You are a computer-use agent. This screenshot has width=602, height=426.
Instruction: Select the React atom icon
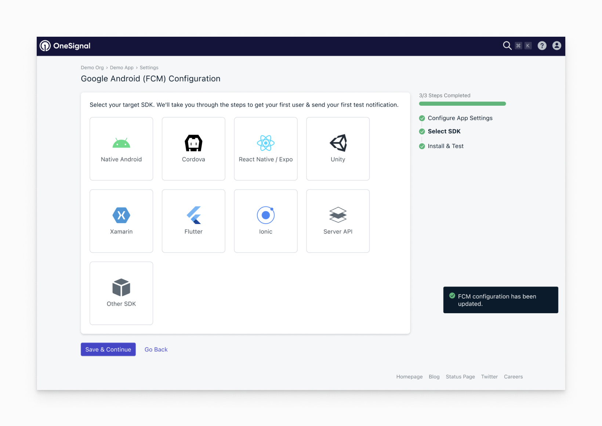266,143
